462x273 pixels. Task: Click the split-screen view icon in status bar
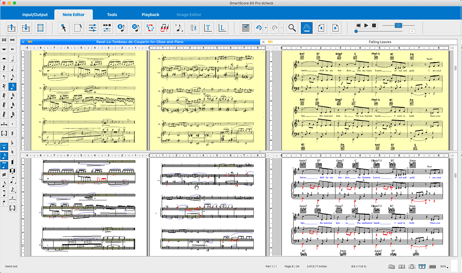tap(422, 267)
